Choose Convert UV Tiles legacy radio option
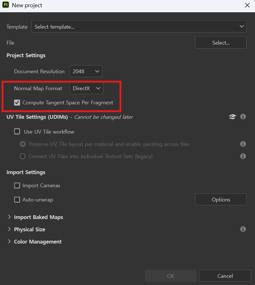This screenshot has width=255, height=285. (x=23, y=156)
